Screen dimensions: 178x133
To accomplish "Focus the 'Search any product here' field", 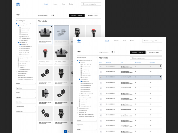I will [146, 58].
